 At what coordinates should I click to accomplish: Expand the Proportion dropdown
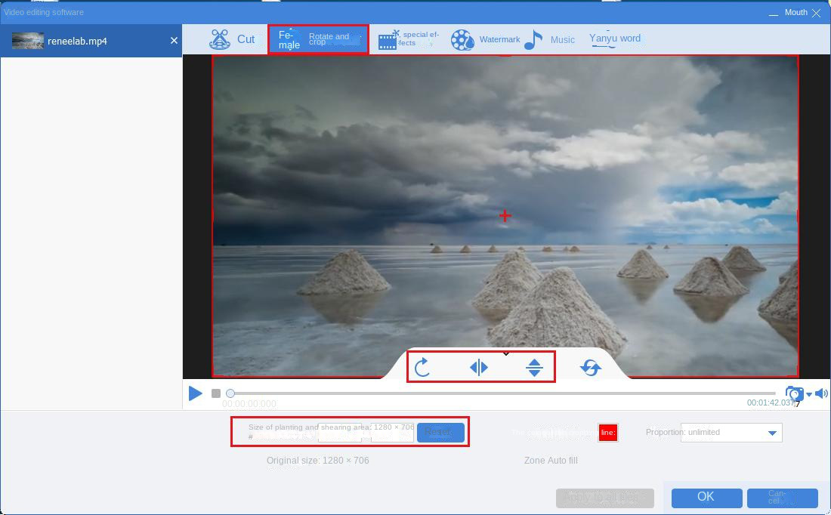tap(772, 433)
